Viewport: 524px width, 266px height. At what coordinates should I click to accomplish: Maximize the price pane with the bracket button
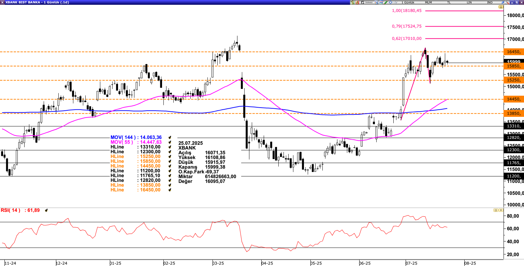[501, 7]
